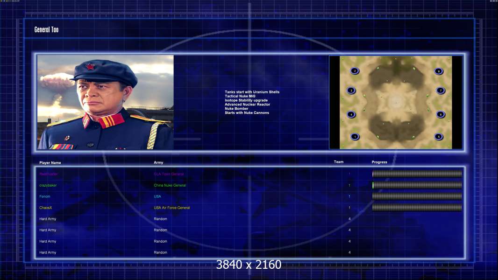Click start position 2 on the map
This screenshot has height=280, width=498.
[355, 71]
